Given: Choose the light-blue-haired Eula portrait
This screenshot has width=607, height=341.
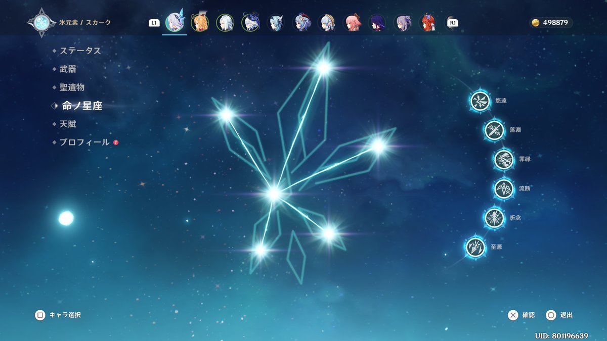Looking at the screenshot, I should click(x=276, y=23).
